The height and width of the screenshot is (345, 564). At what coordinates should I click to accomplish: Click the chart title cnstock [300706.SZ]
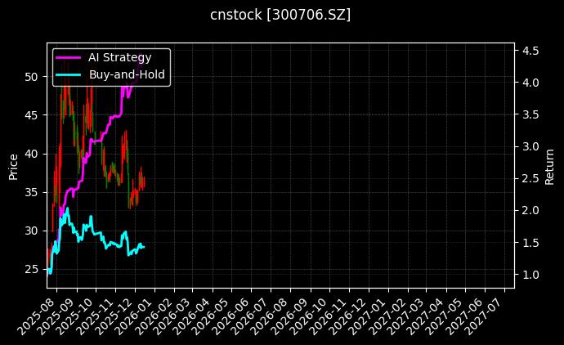pos(280,15)
